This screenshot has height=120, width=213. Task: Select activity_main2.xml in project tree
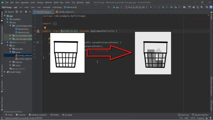click(24, 59)
